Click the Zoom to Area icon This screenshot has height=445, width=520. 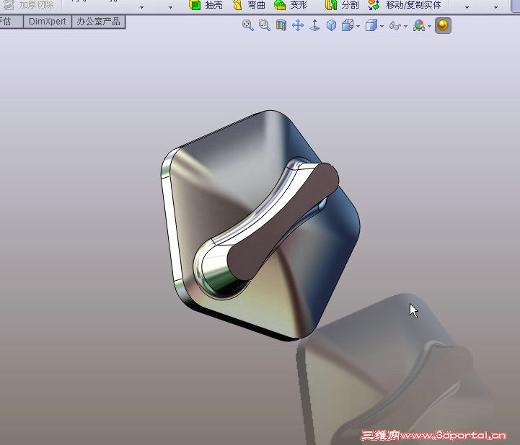[x=264, y=25]
